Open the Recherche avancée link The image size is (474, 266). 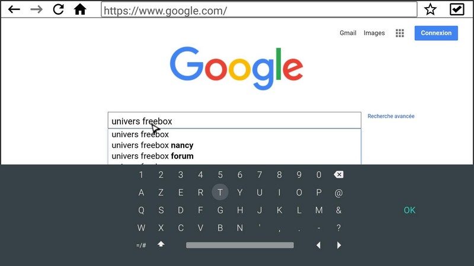pyautogui.click(x=391, y=116)
